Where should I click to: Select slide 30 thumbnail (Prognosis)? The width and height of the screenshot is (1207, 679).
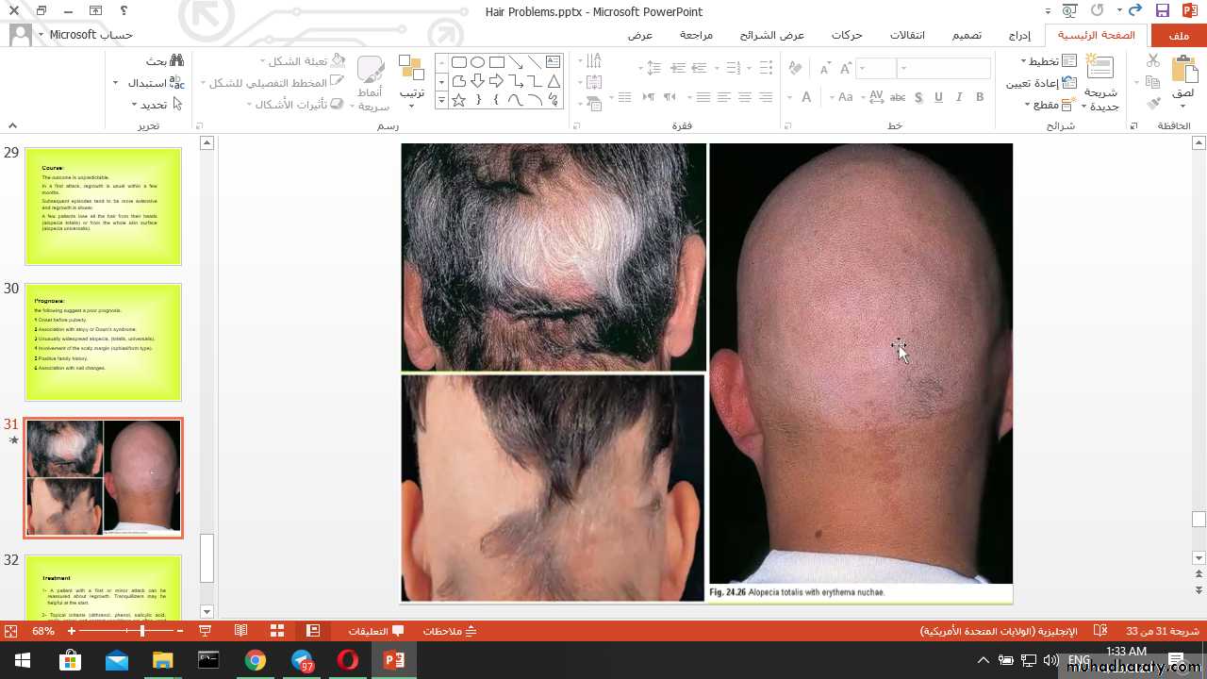[103, 341]
